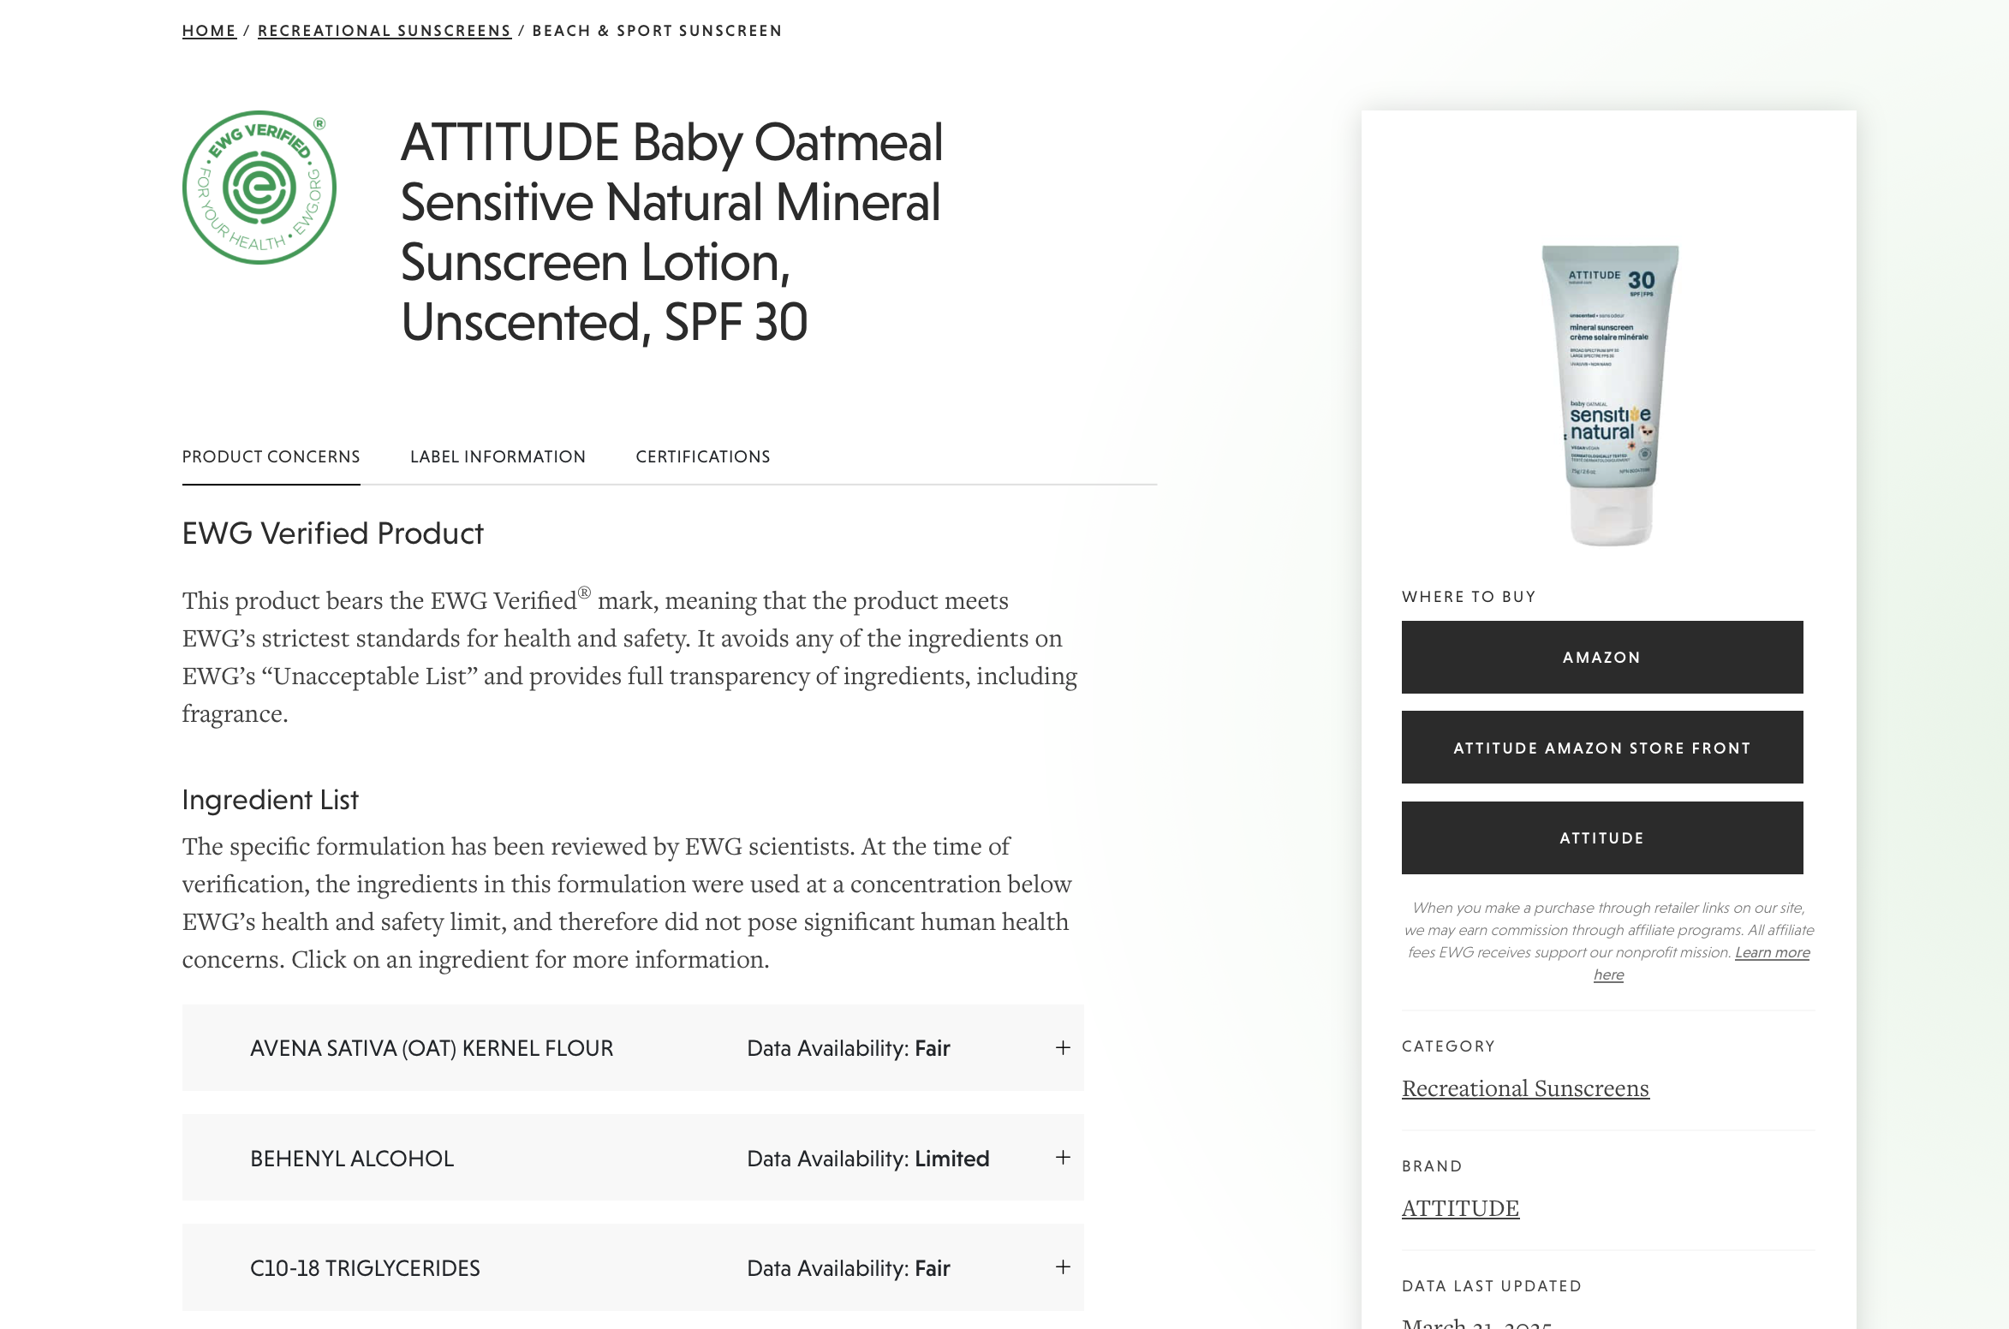2009x1329 pixels.
Task: Open the ATTITUDE brand link
Action: (x=1460, y=1208)
